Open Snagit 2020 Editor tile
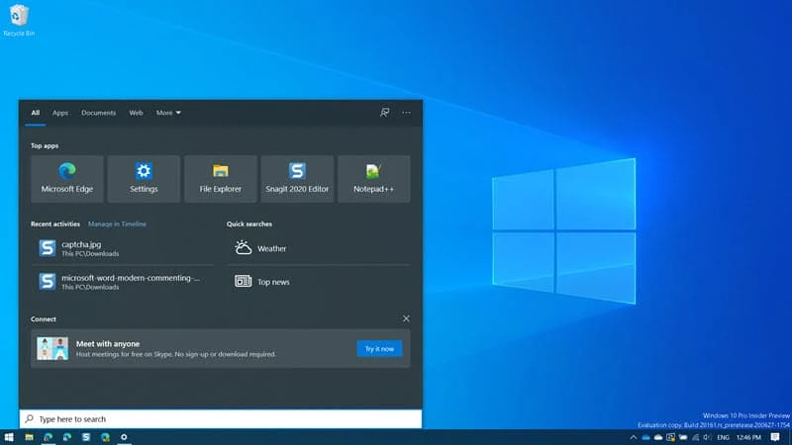The image size is (792, 445). 298,179
